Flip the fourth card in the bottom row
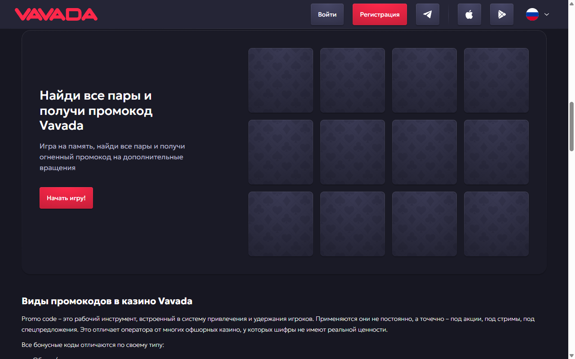The image size is (575, 359). pyautogui.click(x=496, y=224)
